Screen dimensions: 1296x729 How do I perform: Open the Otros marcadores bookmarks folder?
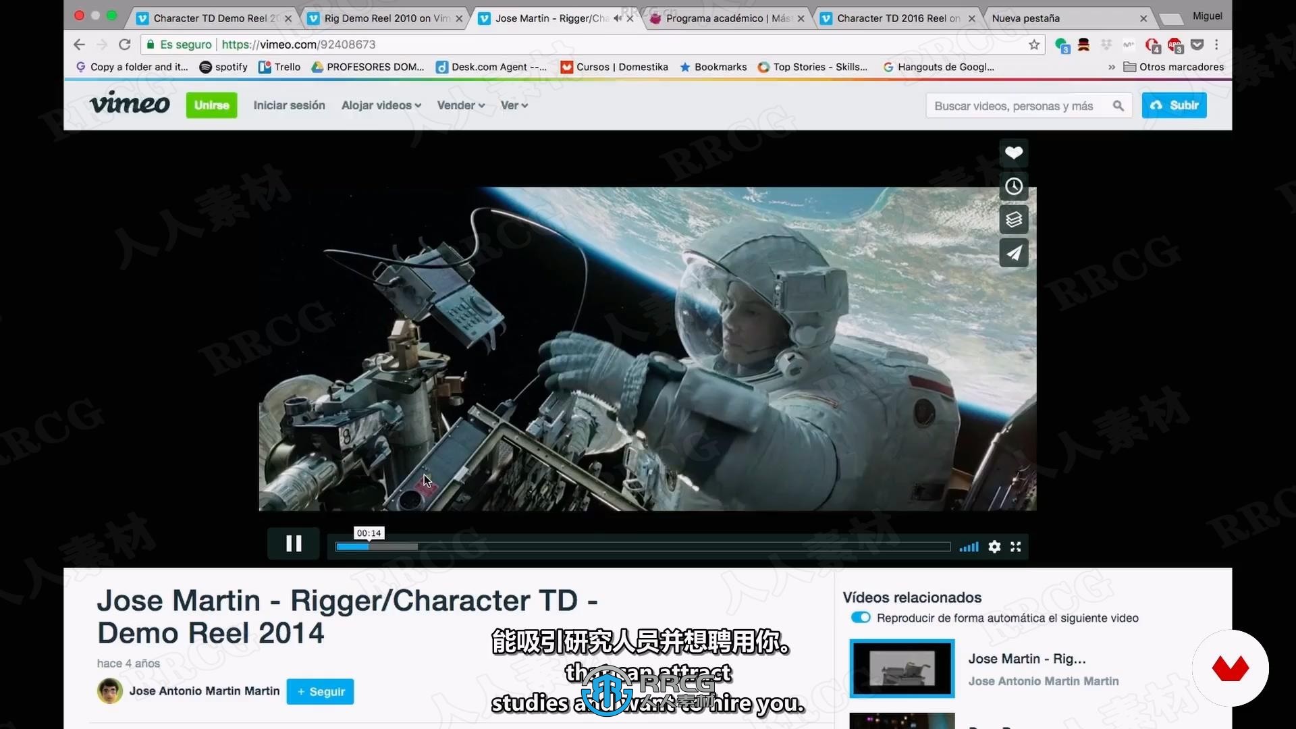tap(1173, 67)
